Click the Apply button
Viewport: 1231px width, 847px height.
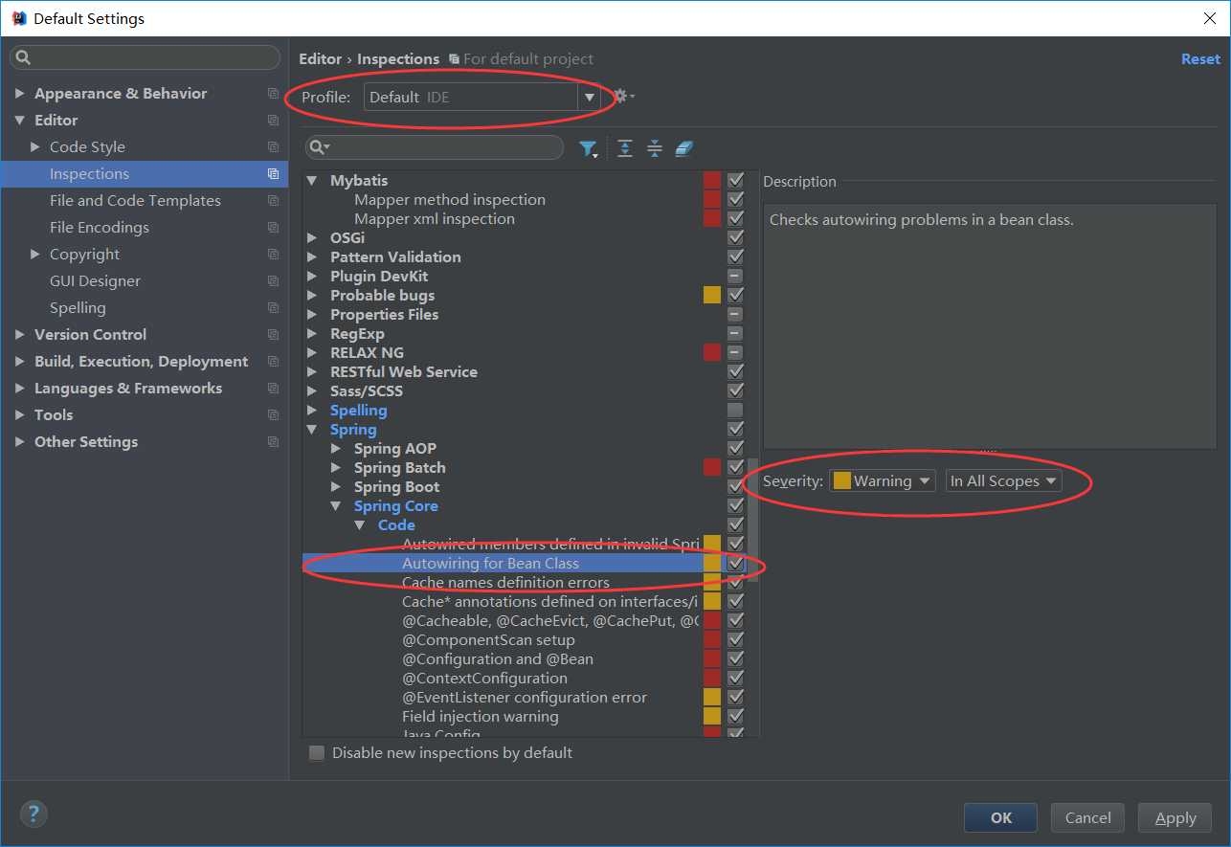click(1175, 817)
